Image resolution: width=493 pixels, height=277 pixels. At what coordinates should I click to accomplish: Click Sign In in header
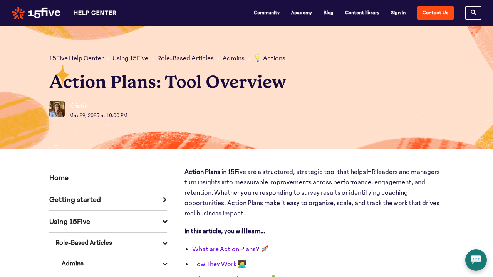pos(398,13)
